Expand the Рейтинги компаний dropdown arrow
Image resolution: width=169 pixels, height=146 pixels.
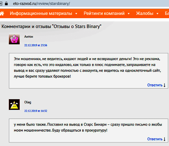click(128, 13)
